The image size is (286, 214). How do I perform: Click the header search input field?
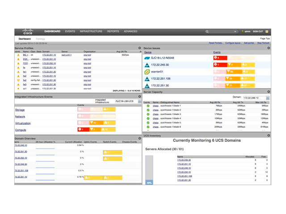tap(222, 32)
